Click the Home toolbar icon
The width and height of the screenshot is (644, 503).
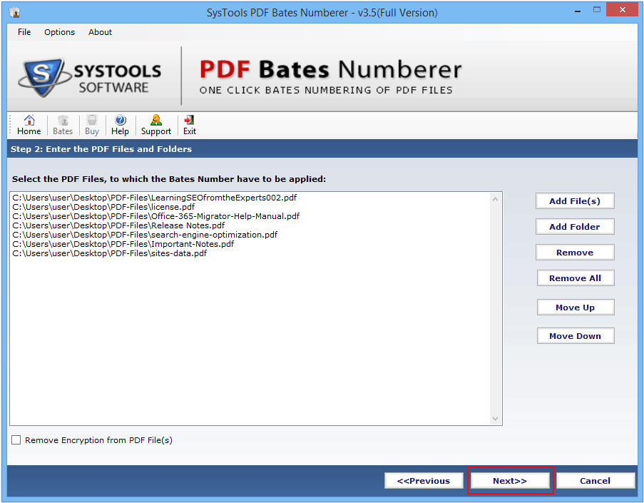click(29, 125)
